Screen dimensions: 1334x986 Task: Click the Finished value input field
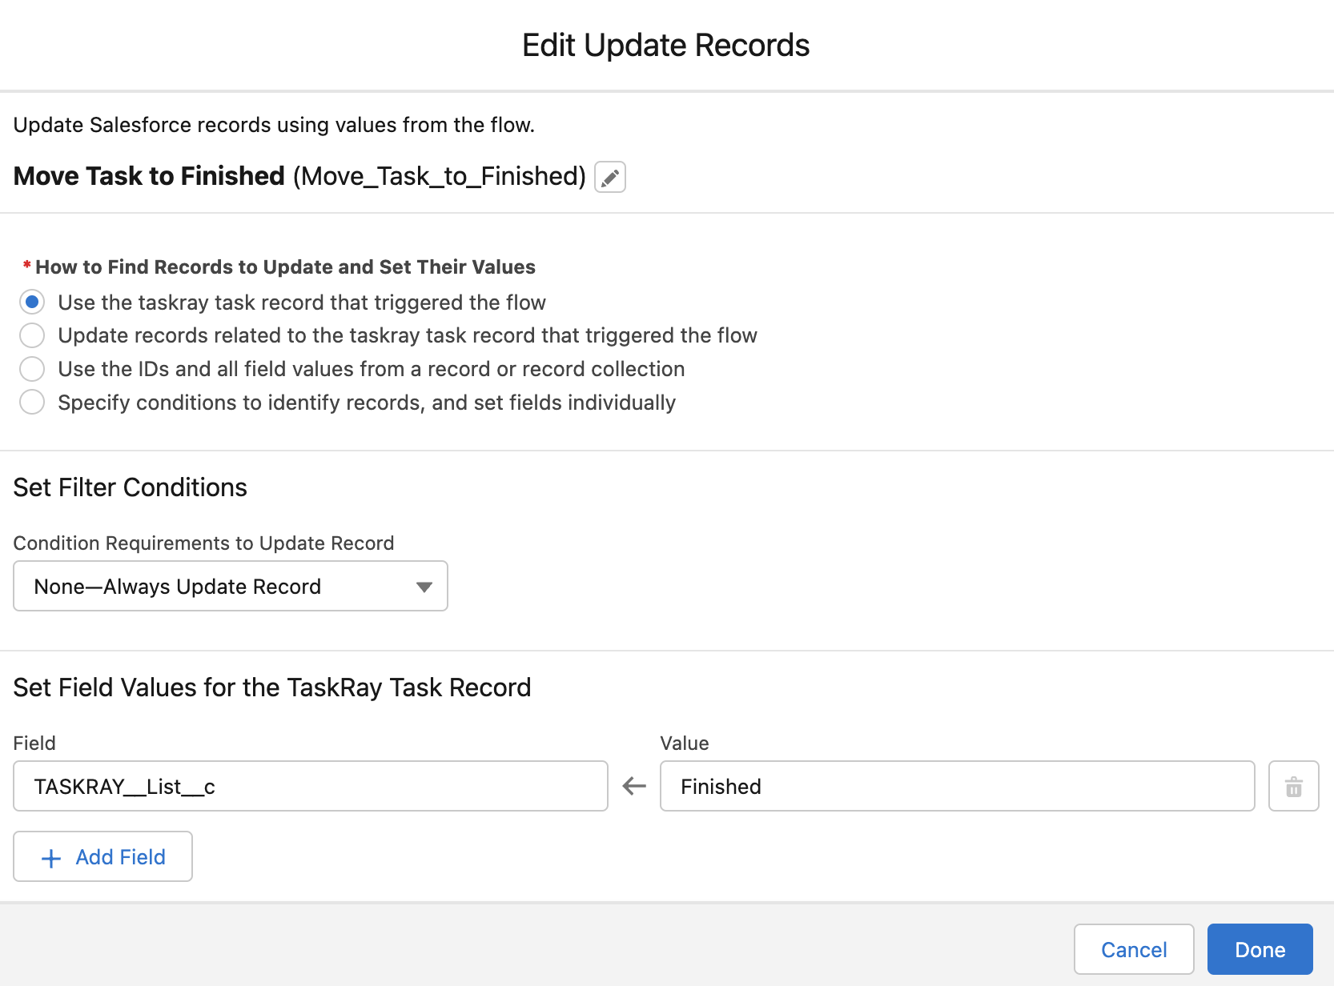tap(957, 786)
